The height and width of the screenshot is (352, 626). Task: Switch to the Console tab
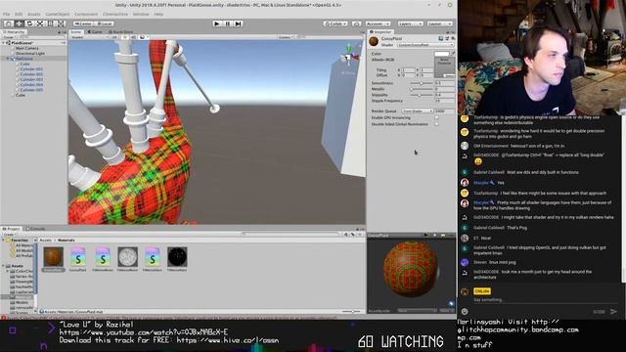coord(36,229)
